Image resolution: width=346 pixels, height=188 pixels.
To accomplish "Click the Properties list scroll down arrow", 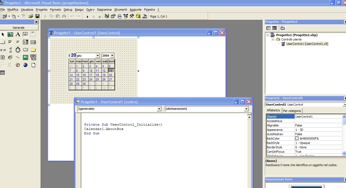I will (x=344, y=154).
